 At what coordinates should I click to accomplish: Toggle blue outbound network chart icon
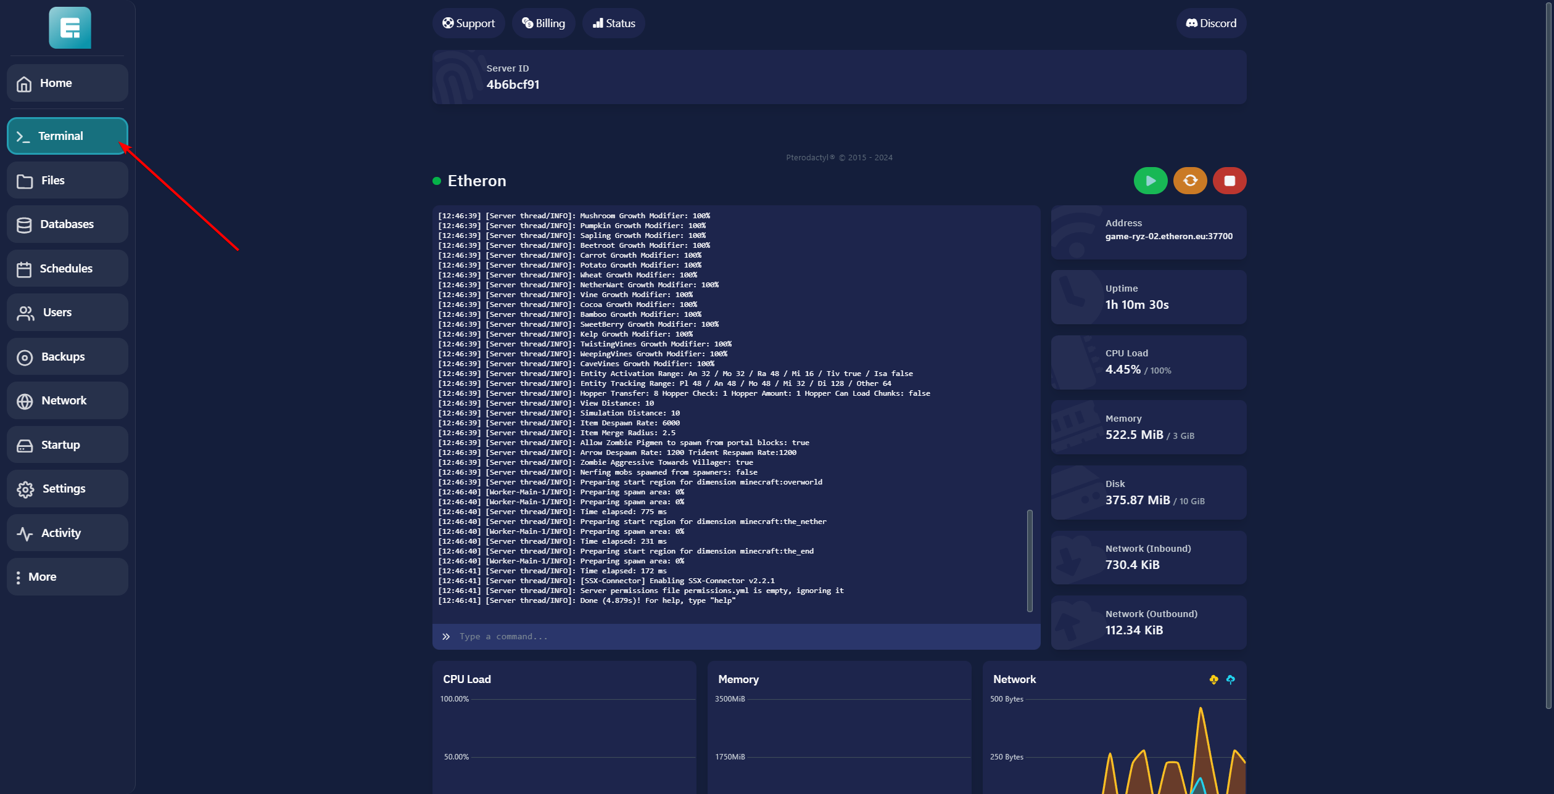(x=1231, y=679)
